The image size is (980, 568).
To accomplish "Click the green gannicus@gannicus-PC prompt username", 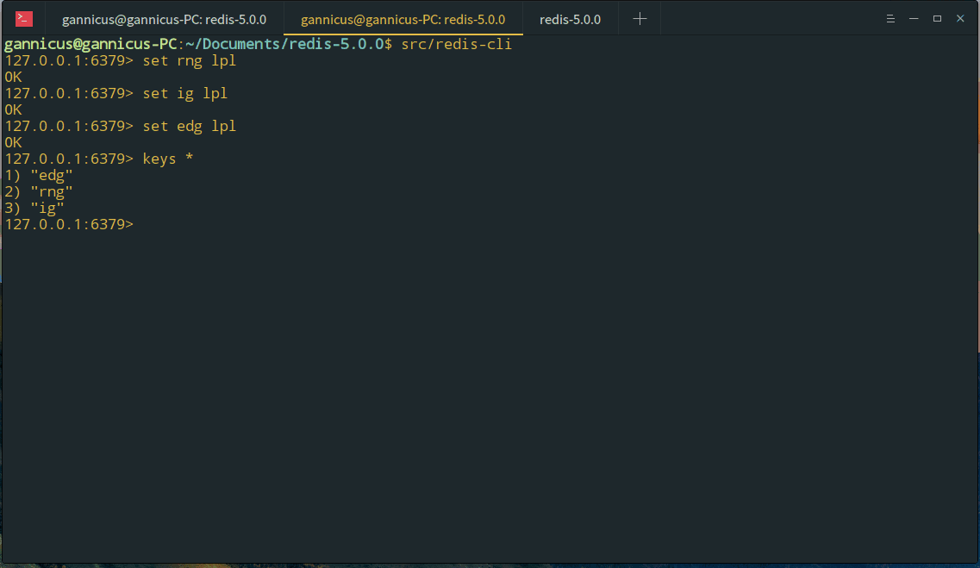I will (x=91, y=44).
